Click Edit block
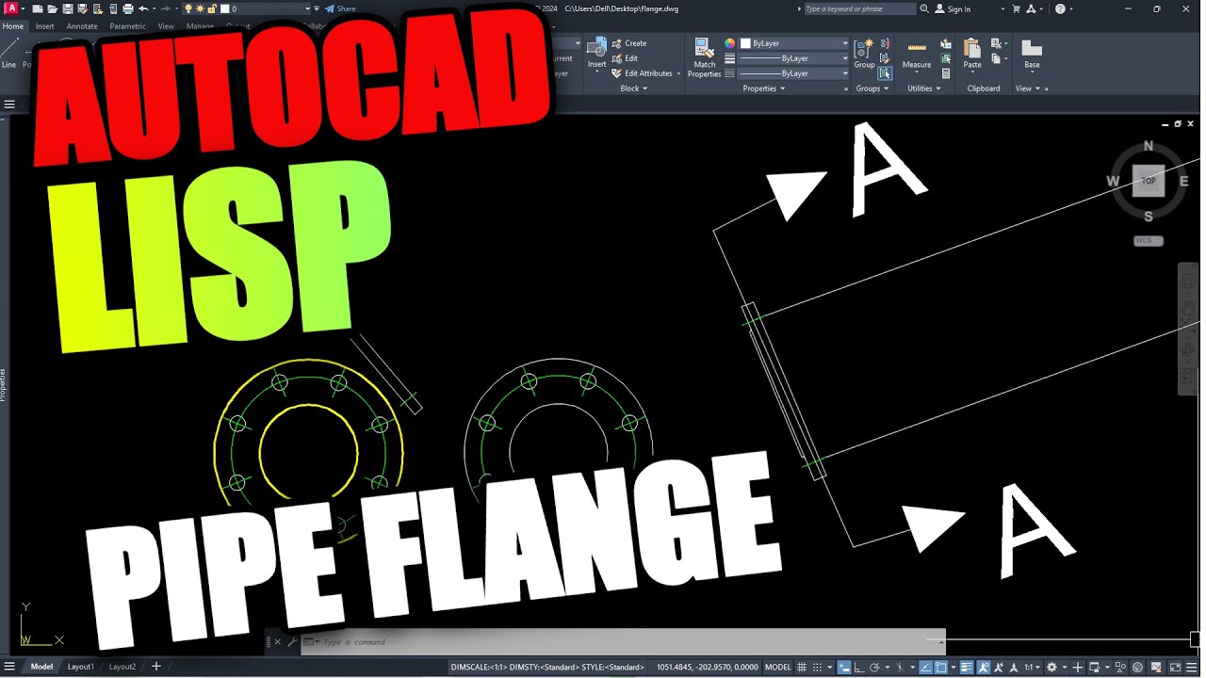The height and width of the screenshot is (678, 1206). pos(626,58)
